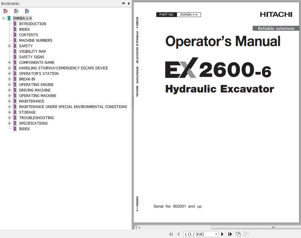Open the page number dropdown arrow
This screenshot has width=301, height=238.
(216, 234)
